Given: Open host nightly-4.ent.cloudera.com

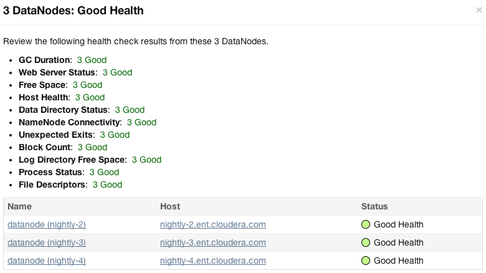Looking at the screenshot, I should click(213, 261).
